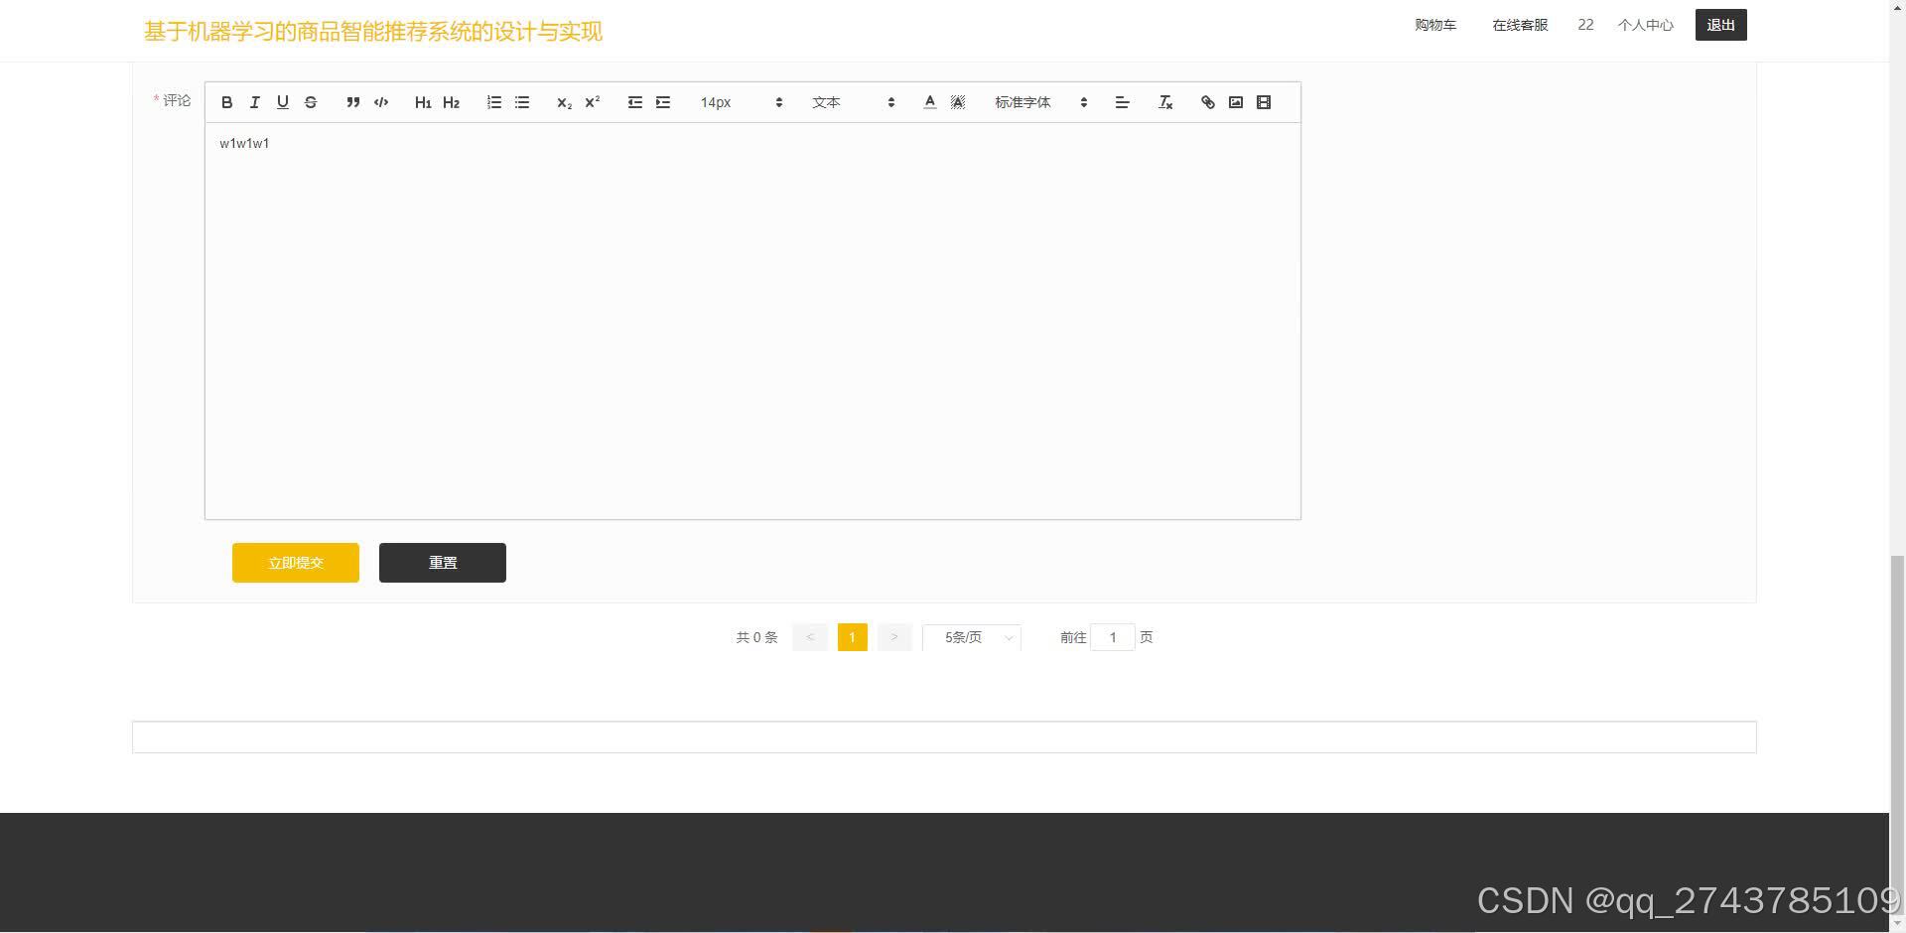Create a bulleted list
Image resolution: width=1906 pixels, height=933 pixels.
(x=522, y=102)
